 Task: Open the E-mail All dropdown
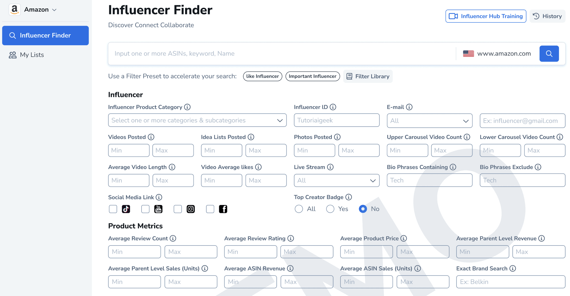(x=430, y=121)
